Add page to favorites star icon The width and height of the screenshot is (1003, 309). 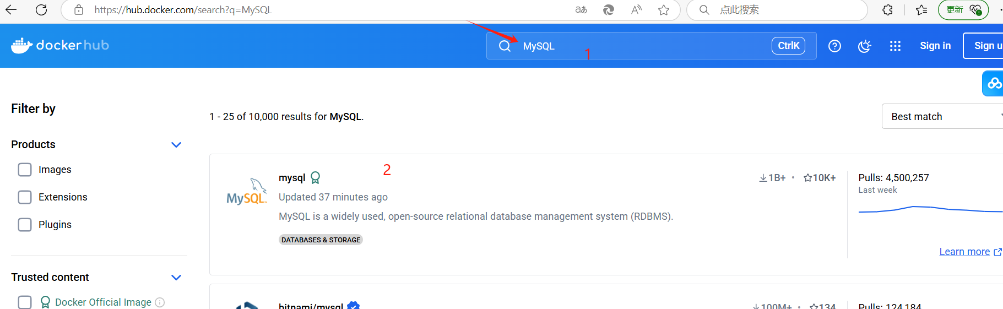(x=664, y=9)
